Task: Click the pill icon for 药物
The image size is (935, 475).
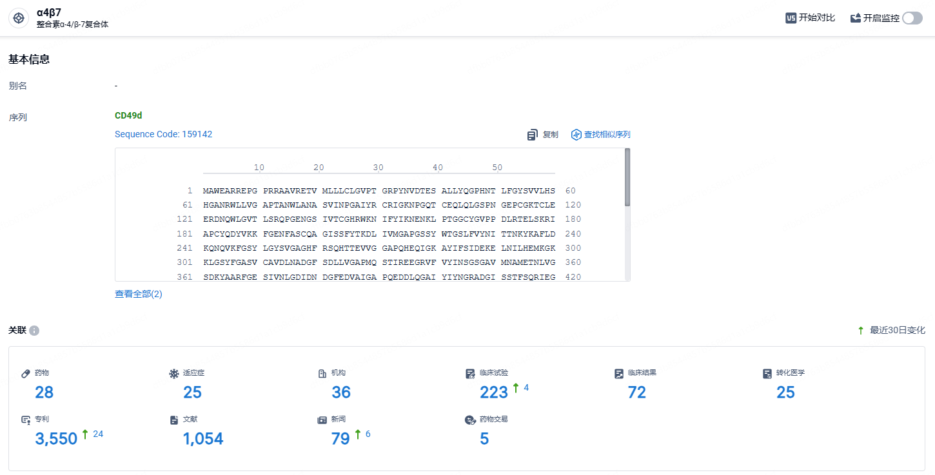Action: point(26,373)
